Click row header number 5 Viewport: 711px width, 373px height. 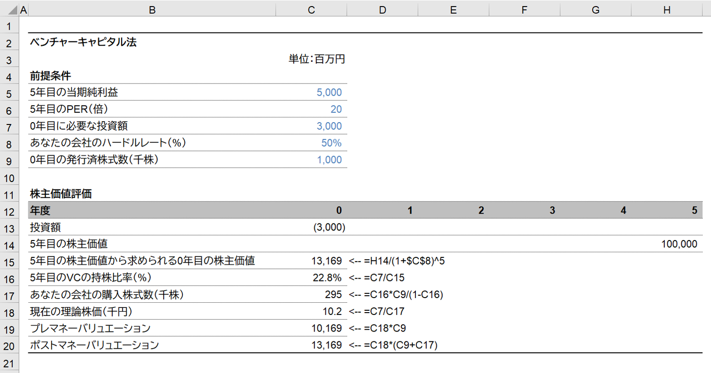(x=9, y=93)
